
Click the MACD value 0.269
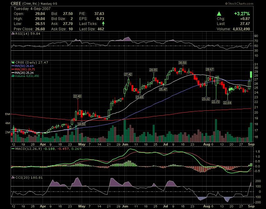point(76,149)
